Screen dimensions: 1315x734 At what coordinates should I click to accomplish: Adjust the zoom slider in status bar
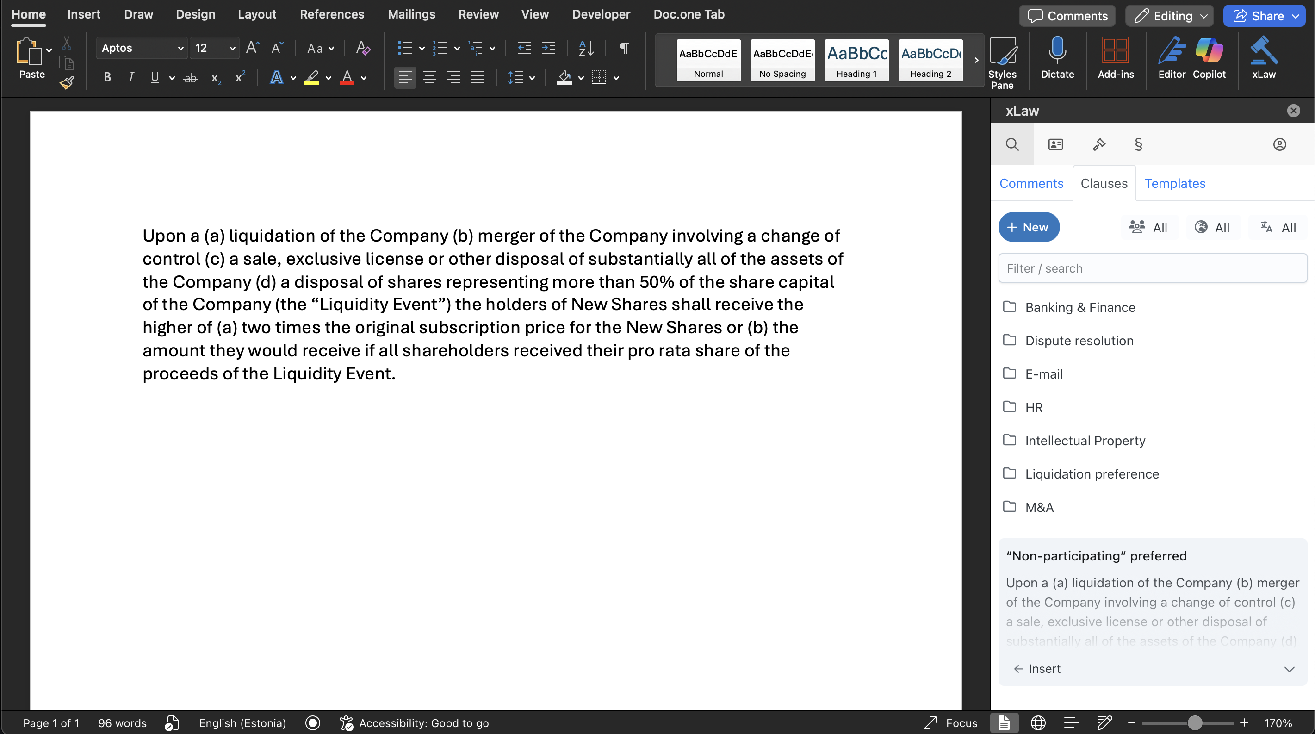pyautogui.click(x=1195, y=723)
